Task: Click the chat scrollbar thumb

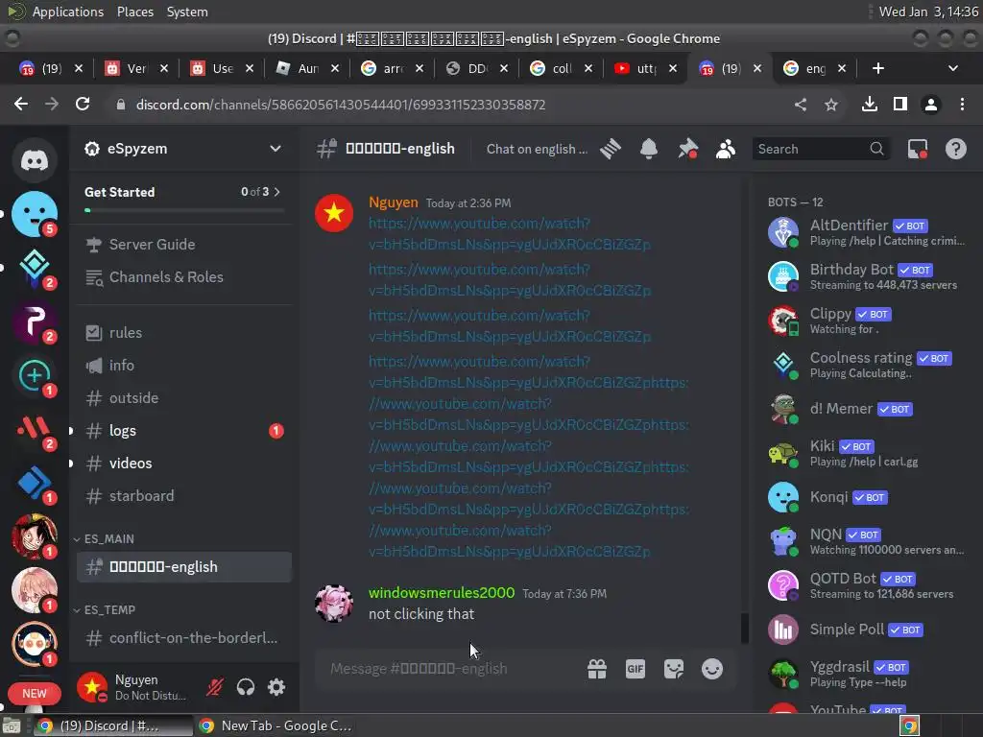Action: (745, 628)
